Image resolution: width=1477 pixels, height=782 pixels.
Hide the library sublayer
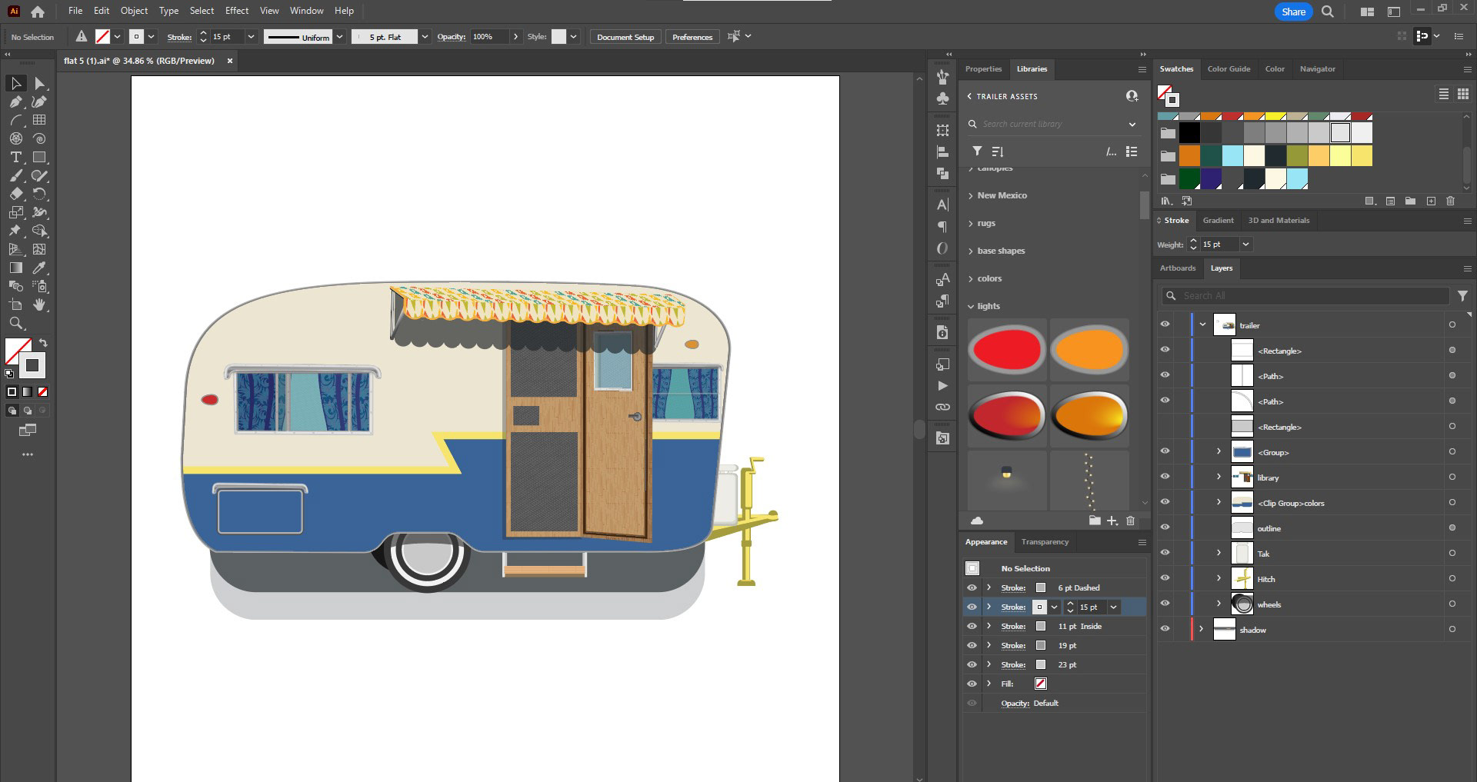[1165, 477]
